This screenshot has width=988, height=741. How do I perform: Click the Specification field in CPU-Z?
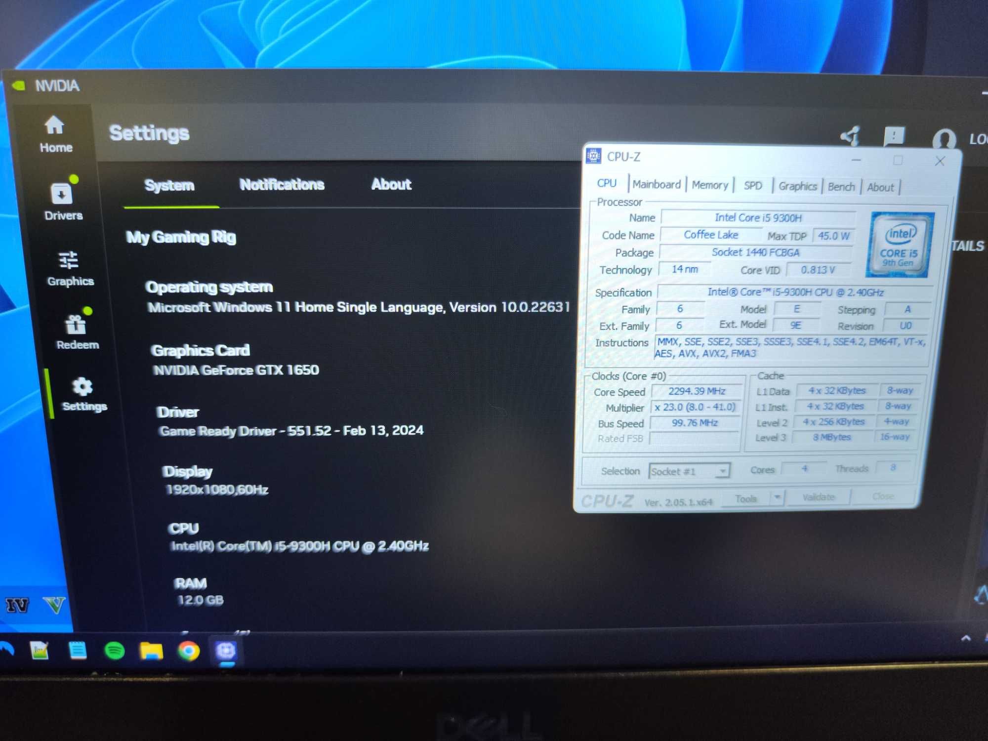click(795, 292)
